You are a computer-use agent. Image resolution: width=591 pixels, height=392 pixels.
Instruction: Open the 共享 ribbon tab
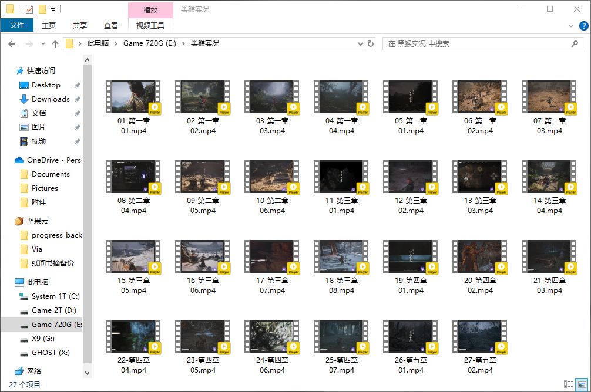79,25
